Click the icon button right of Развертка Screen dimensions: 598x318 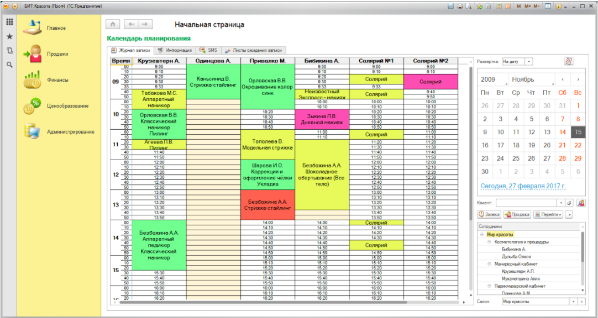(569, 61)
